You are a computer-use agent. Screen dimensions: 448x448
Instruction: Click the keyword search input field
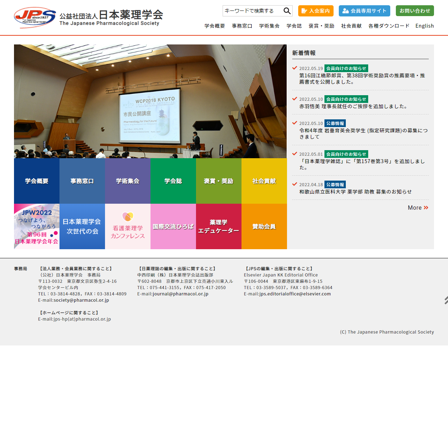[x=252, y=11]
